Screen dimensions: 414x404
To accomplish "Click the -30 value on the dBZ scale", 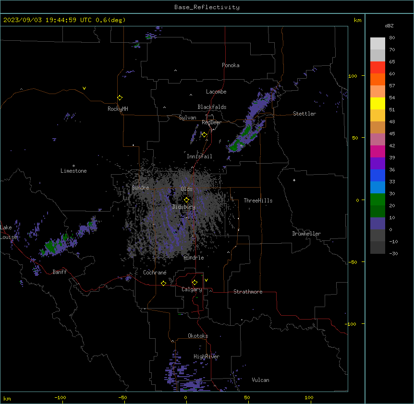I will coord(393,253).
